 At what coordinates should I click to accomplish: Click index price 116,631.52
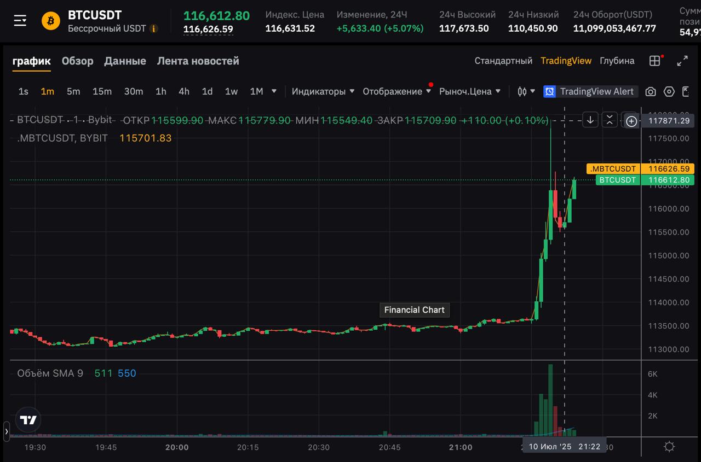[290, 28]
